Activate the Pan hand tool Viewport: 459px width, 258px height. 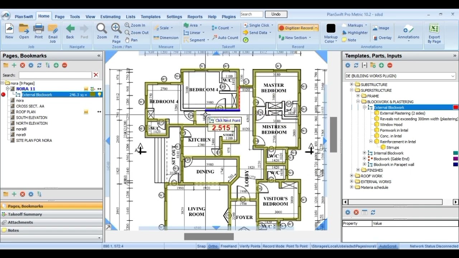(131, 40)
